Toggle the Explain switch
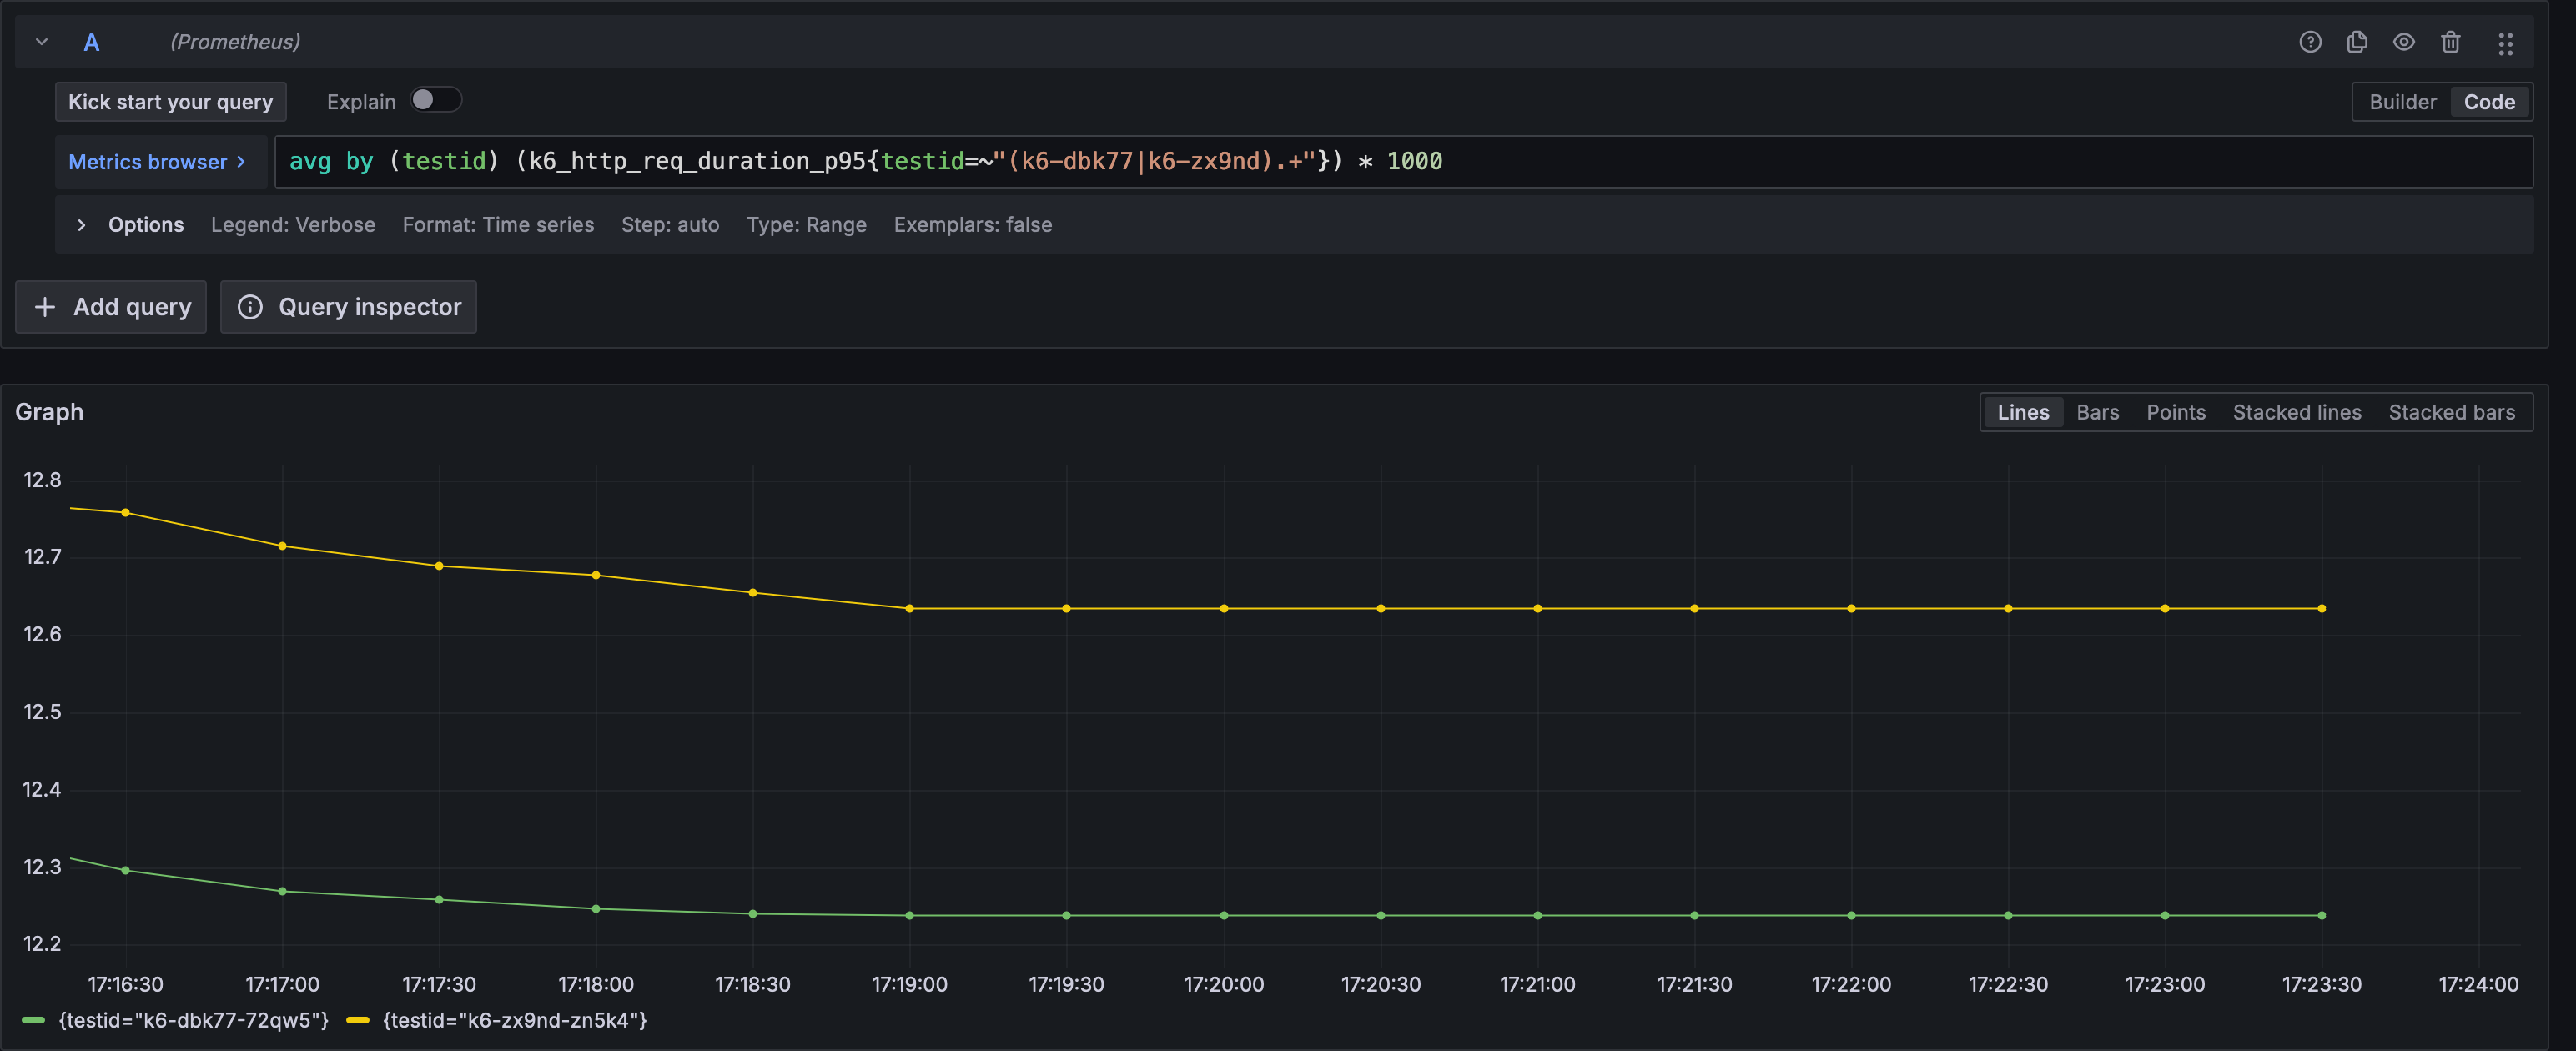The image size is (2576, 1051). [436, 100]
